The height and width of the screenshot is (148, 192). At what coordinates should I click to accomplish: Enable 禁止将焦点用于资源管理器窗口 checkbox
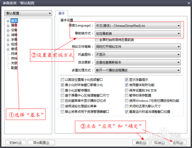[x=62, y=112]
